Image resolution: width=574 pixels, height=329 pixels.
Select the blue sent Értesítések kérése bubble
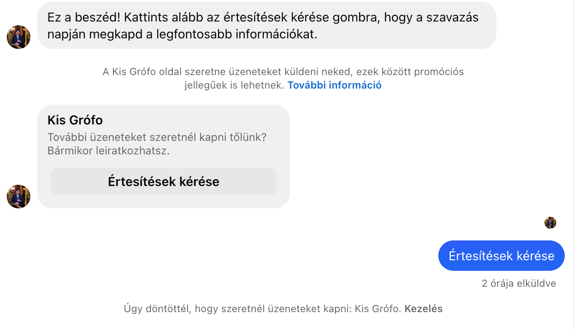501,256
